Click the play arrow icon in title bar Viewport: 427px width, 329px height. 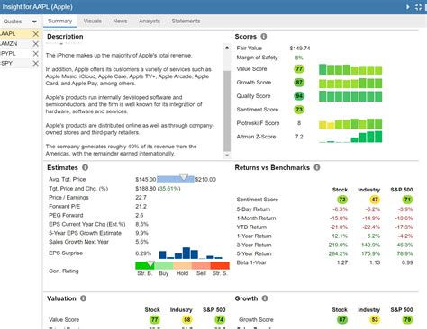point(408,7)
